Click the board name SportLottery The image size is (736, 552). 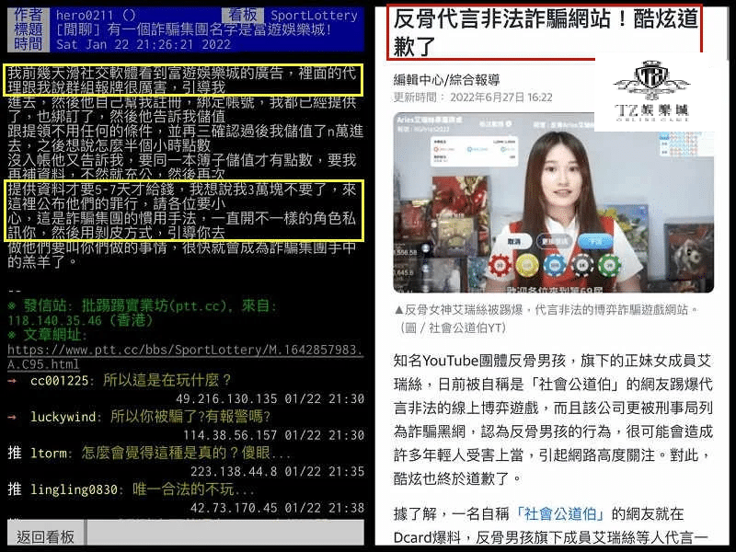tap(314, 15)
